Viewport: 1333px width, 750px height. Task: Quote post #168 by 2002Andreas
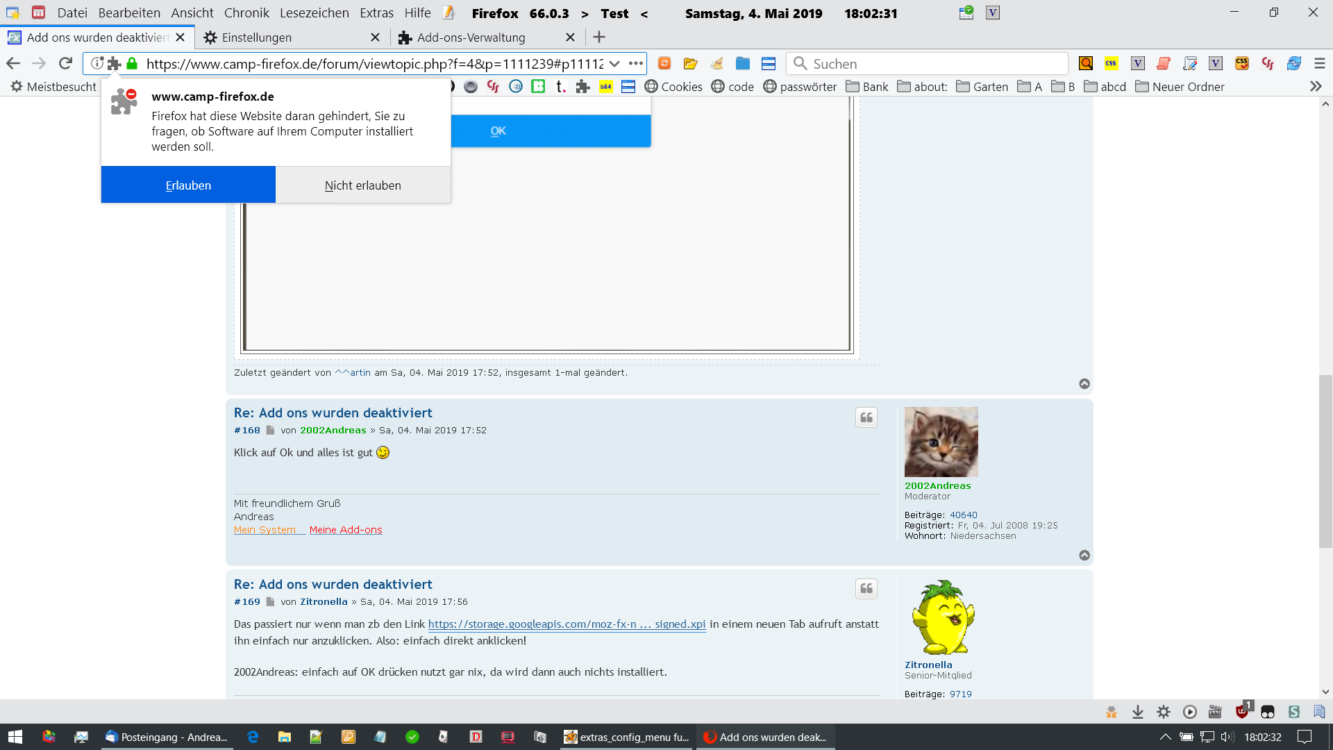(x=866, y=417)
